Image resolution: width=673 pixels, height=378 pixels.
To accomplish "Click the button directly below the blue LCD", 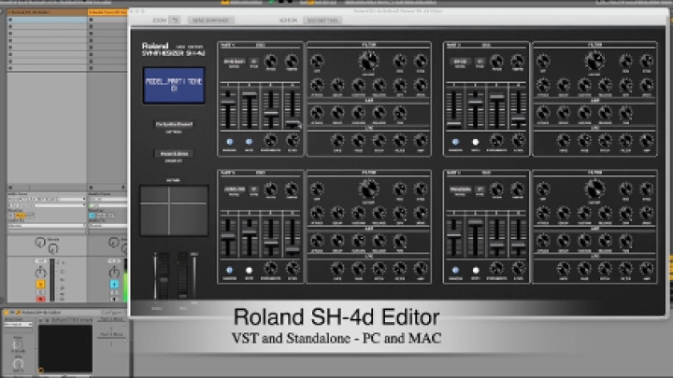I will pyautogui.click(x=174, y=124).
